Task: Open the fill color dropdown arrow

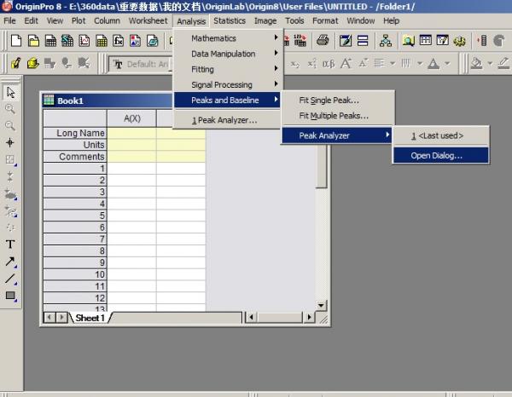Action: click(x=490, y=63)
